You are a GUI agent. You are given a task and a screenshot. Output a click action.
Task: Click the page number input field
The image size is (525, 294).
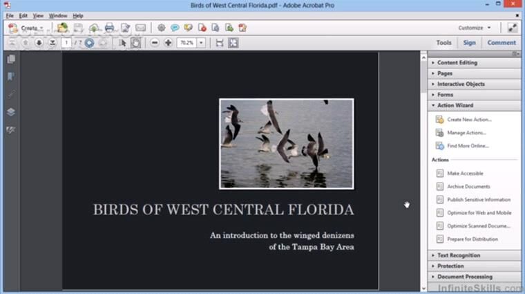pos(67,43)
